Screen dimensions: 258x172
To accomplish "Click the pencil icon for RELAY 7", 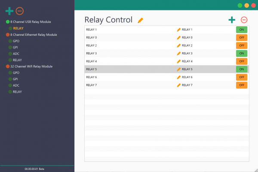I will click(x=179, y=85).
